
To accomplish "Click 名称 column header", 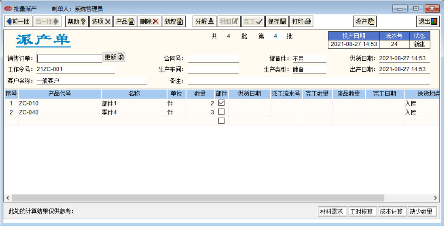I will click(134, 94).
